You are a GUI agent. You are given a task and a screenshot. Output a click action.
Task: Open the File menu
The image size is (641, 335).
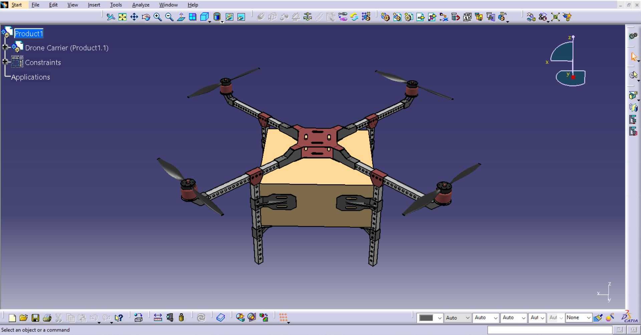click(35, 5)
